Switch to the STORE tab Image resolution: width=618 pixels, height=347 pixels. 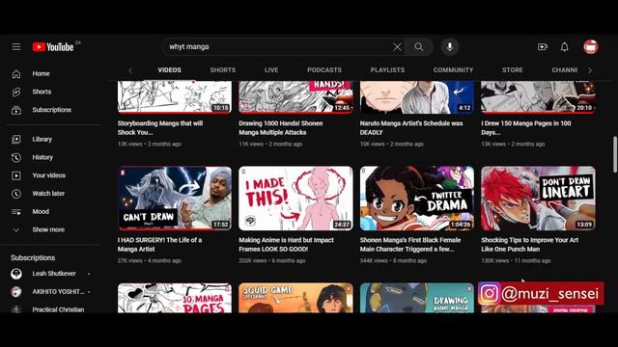coord(513,70)
